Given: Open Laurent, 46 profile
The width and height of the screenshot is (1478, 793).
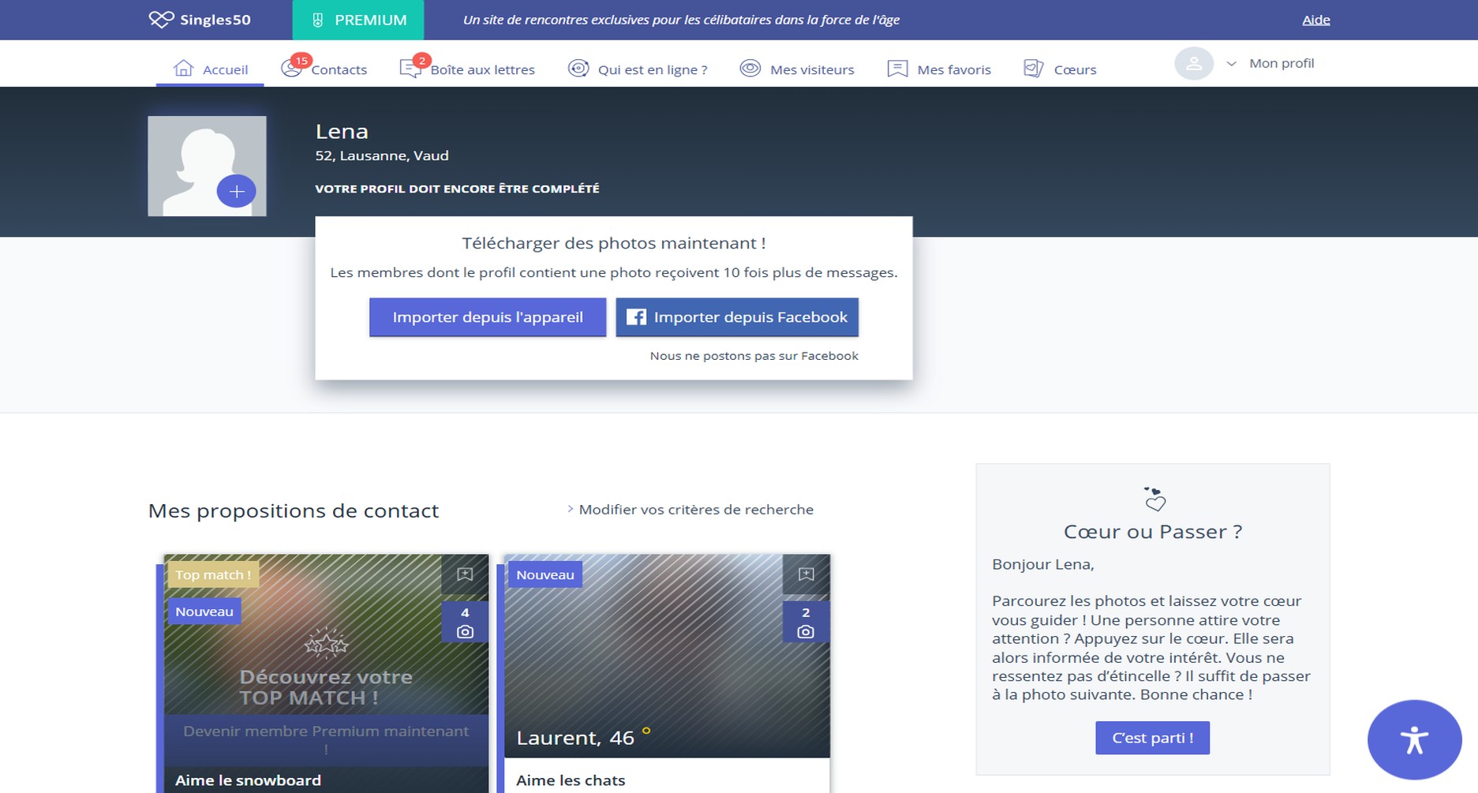Looking at the screenshot, I should (575, 738).
